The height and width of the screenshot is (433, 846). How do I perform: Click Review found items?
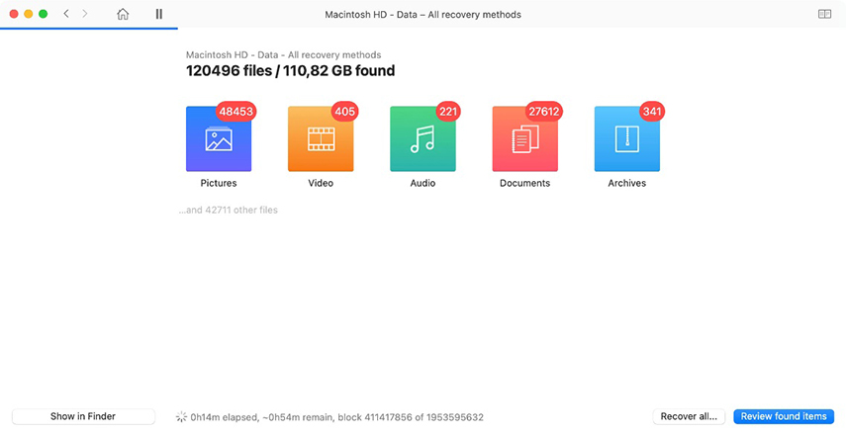click(784, 417)
